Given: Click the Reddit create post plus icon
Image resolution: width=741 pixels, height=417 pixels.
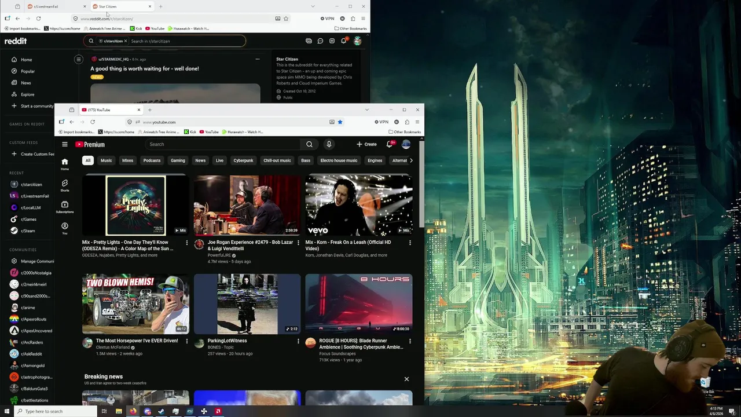Looking at the screenshot, I should (x=332, y=41).
